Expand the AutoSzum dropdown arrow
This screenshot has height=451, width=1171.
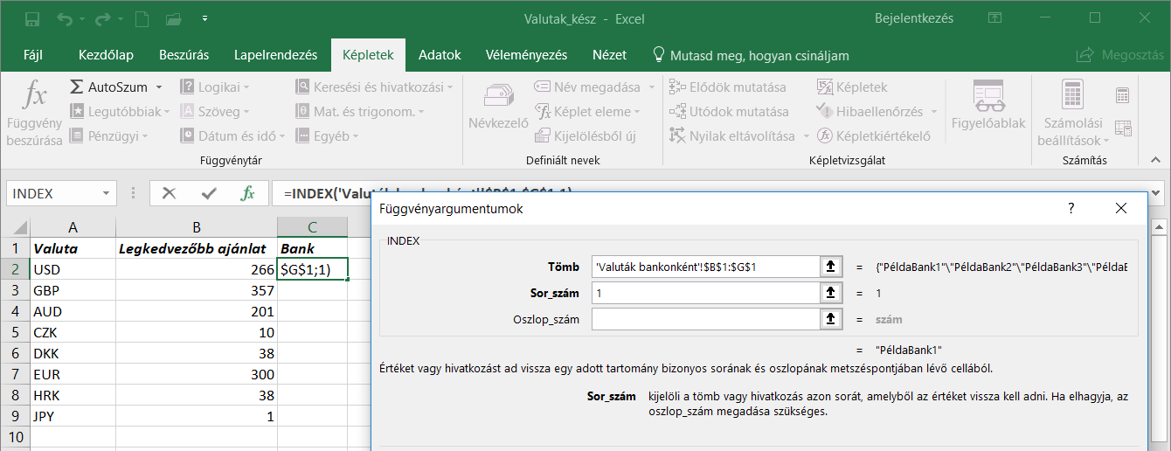coord(159,87)
